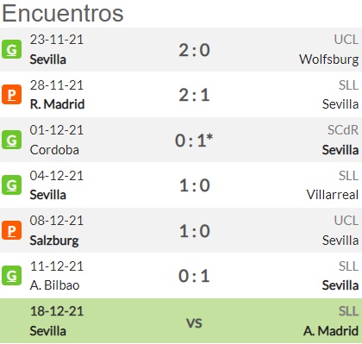Open the 0:1* Cordoba-Sevilla score
The image size is (362, 344).
(194, 141)
